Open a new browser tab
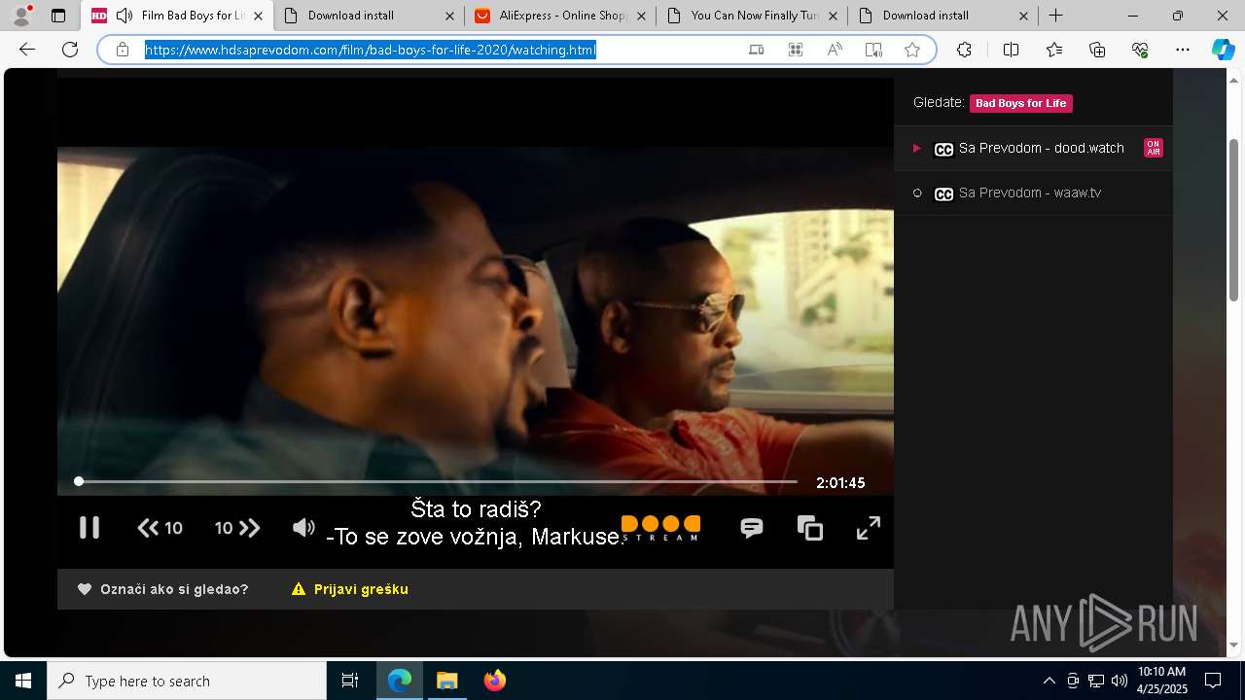Image resolution: width=1245 pixels, height=700 pixels. [x=1055, y=16]
